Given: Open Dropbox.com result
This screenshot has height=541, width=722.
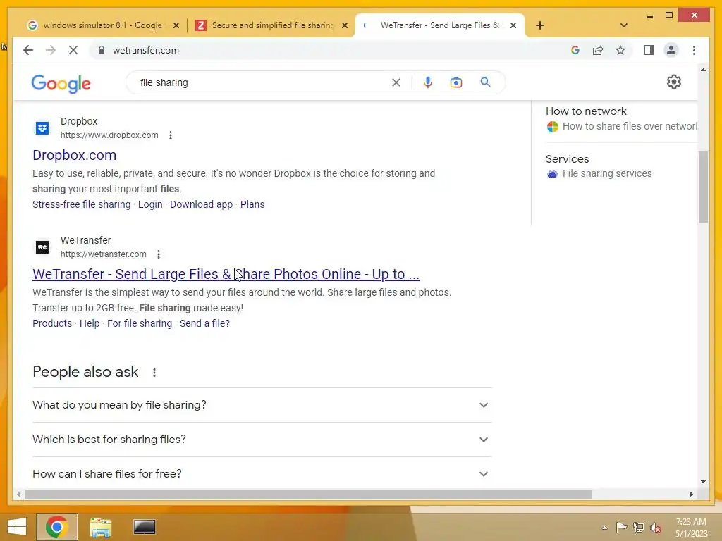Looking at the screenshot, I should tap(74, 156).
